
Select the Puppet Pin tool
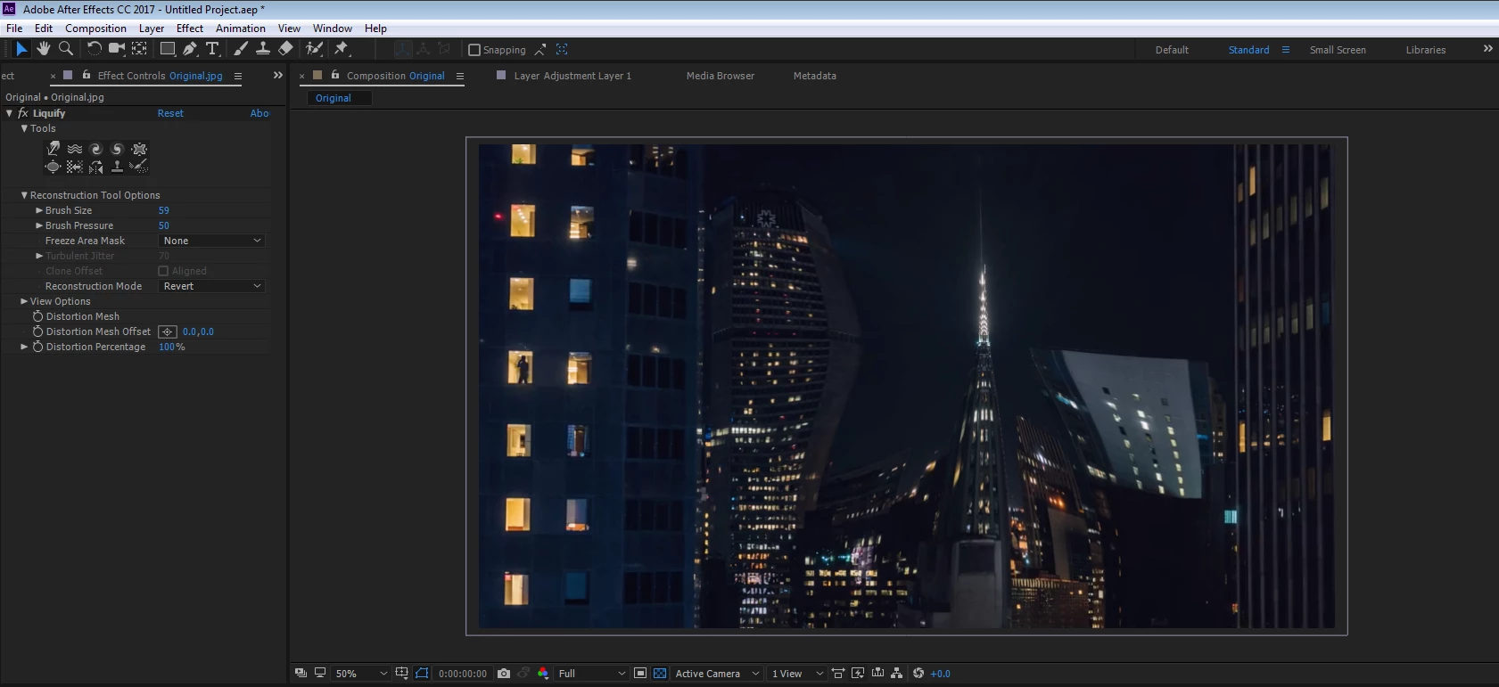click(342, 49)
